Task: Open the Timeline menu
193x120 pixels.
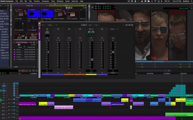Action: click(37, 1)
